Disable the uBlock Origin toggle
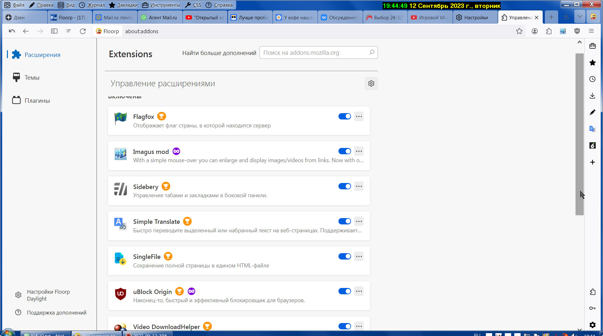 (344, 291)
